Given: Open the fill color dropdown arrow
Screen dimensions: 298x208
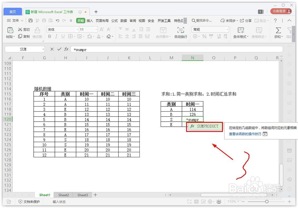Looking at the screenshot, I should point(94,36).
